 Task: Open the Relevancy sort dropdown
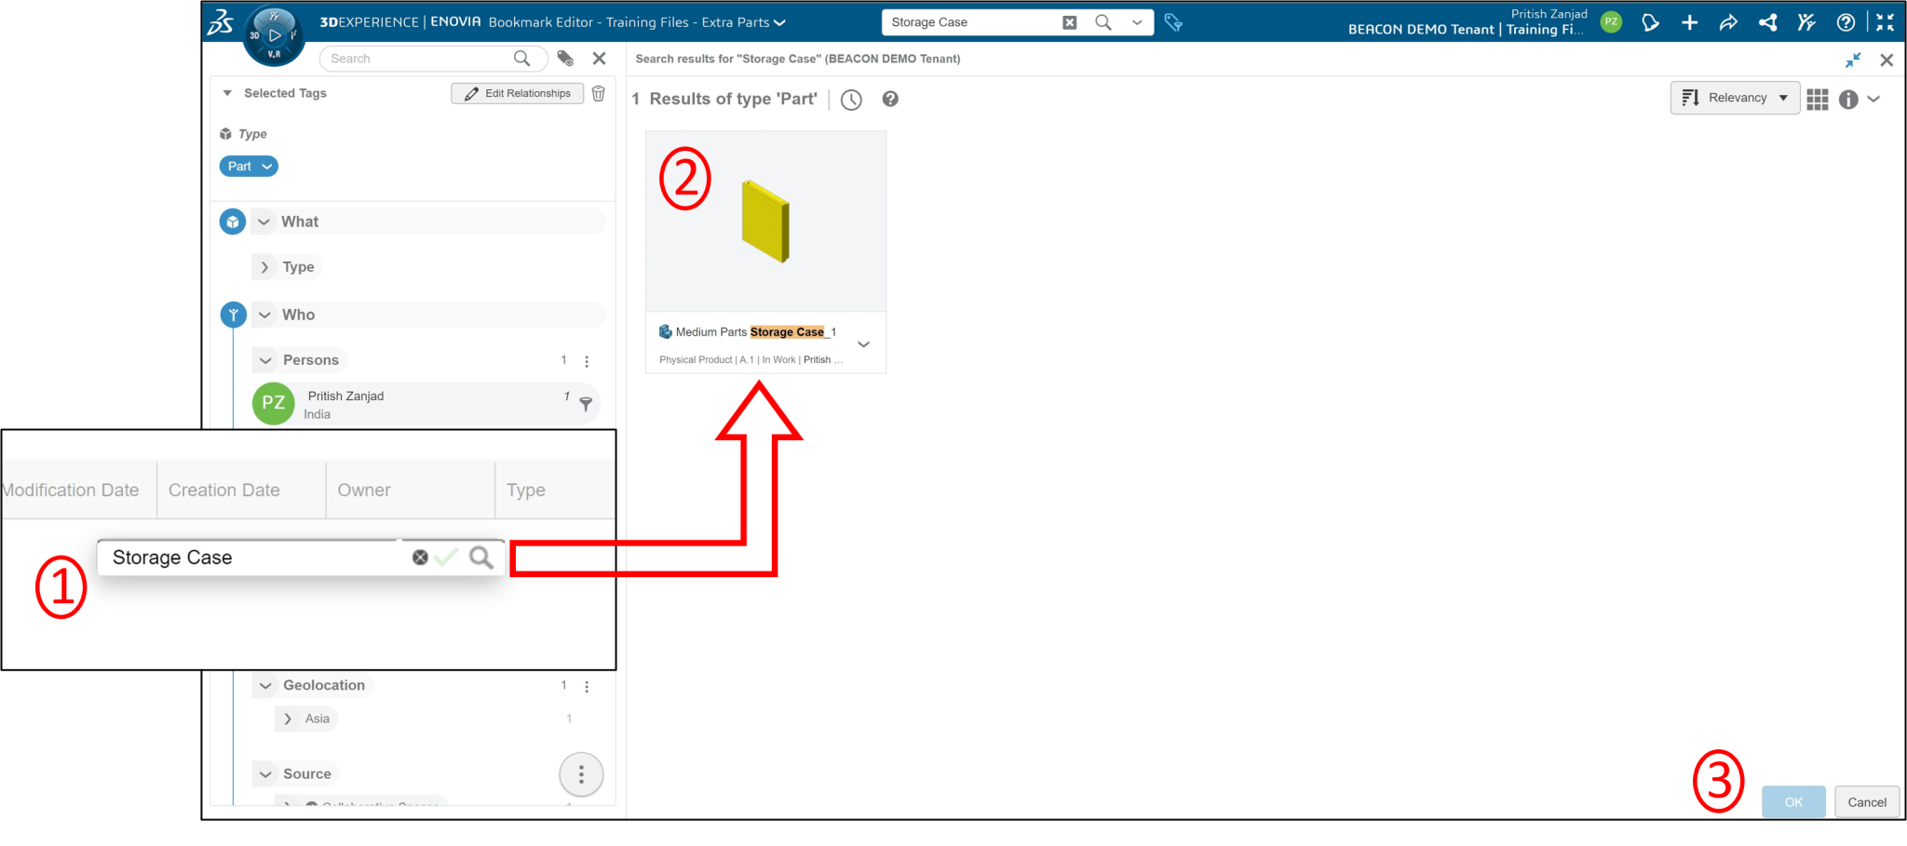tap(1735, 98)
